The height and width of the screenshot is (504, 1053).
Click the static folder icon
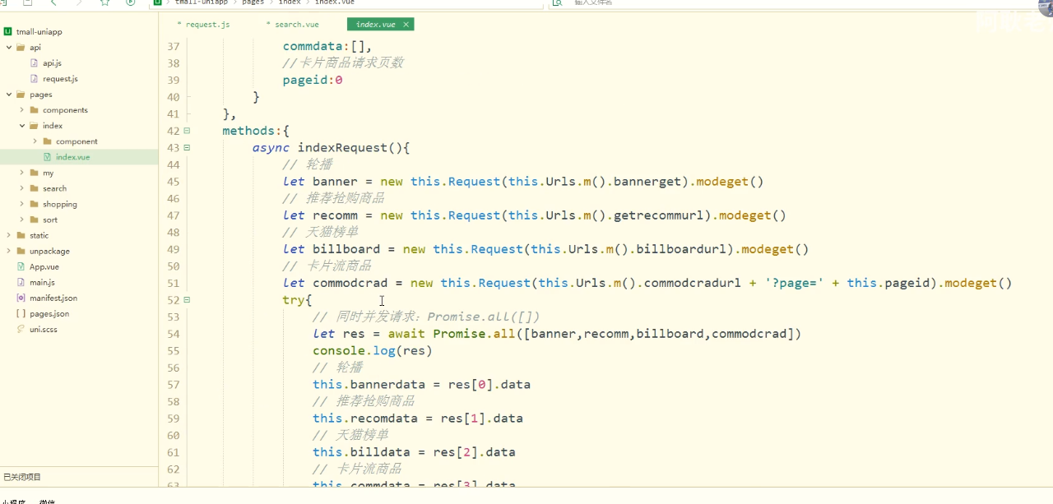coord(21,235)
